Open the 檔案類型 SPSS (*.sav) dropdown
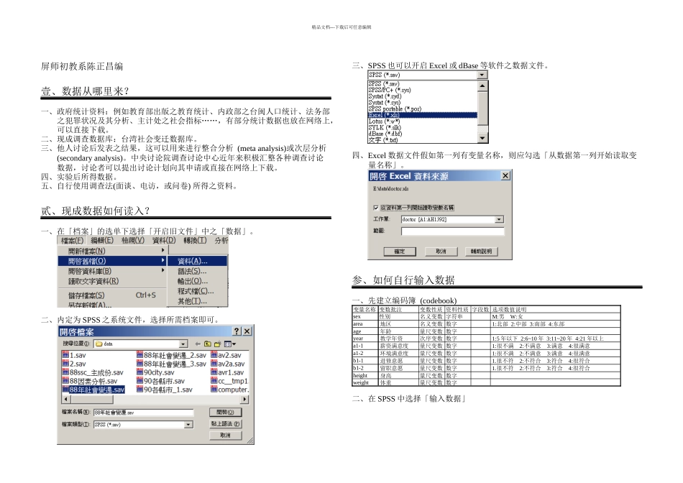683x483 pixels. 188,424
